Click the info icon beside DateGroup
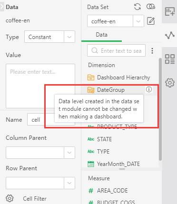 coord(149,89)
